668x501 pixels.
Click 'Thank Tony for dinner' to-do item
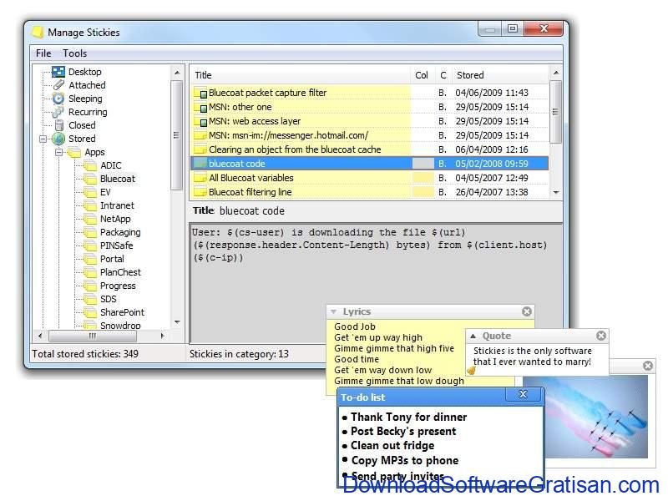pyautogui.click(x=409, y=417)
